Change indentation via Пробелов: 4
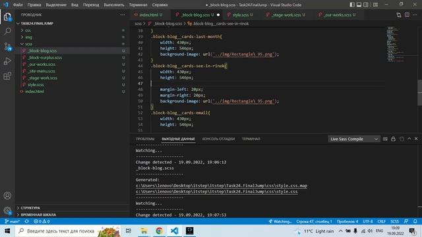The image size is (422, 237). pos(347,221)
